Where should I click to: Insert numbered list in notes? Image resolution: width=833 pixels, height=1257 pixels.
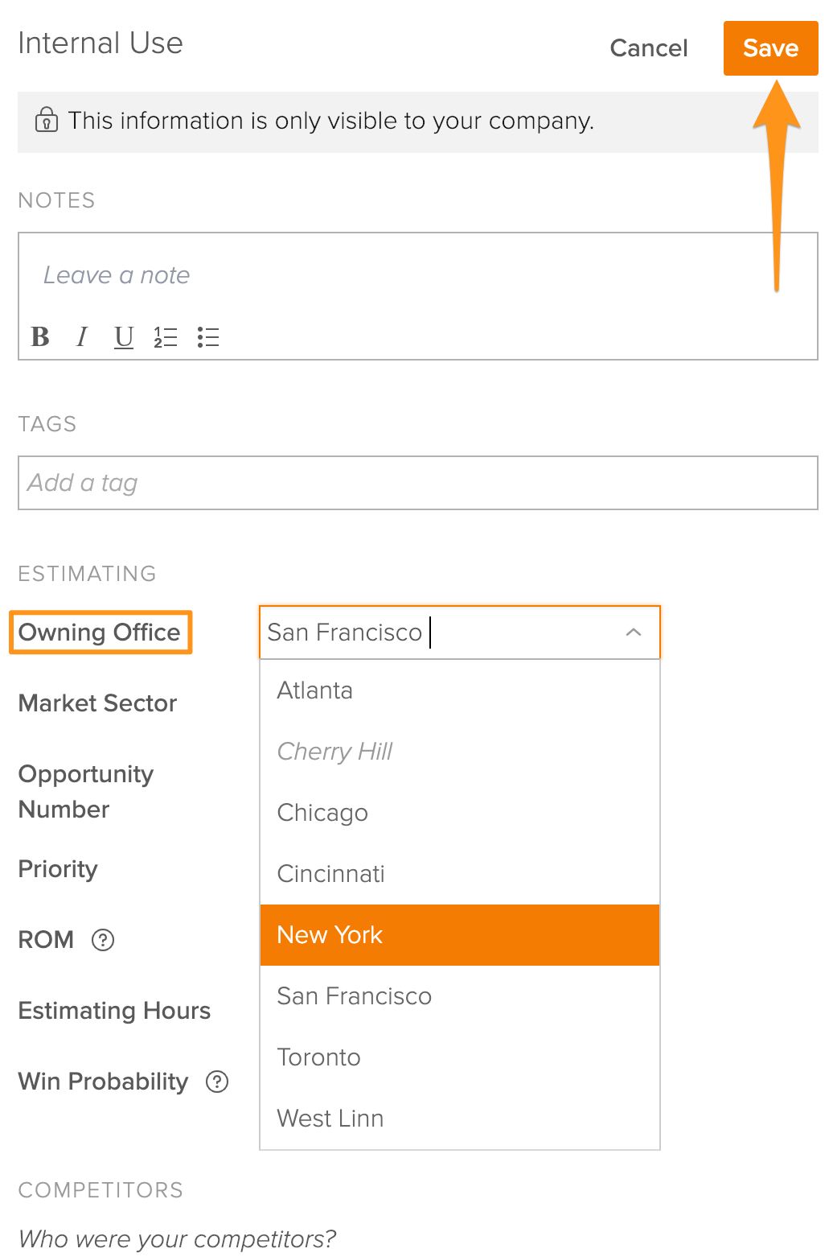pos(166,337)
